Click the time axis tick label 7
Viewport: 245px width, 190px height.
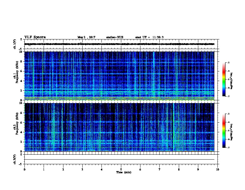pyautogui.click(x=160, y=170)
